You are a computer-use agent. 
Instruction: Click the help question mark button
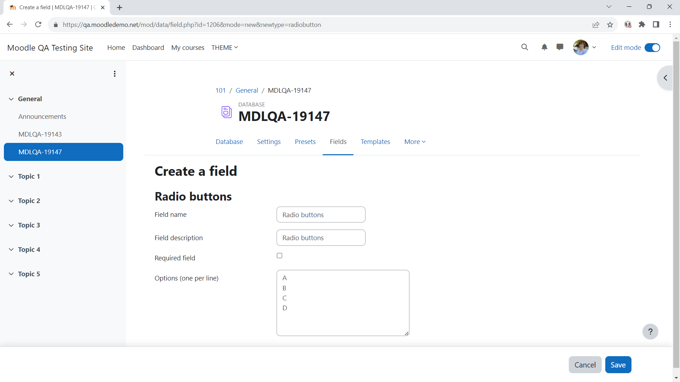tap(650, 332)
